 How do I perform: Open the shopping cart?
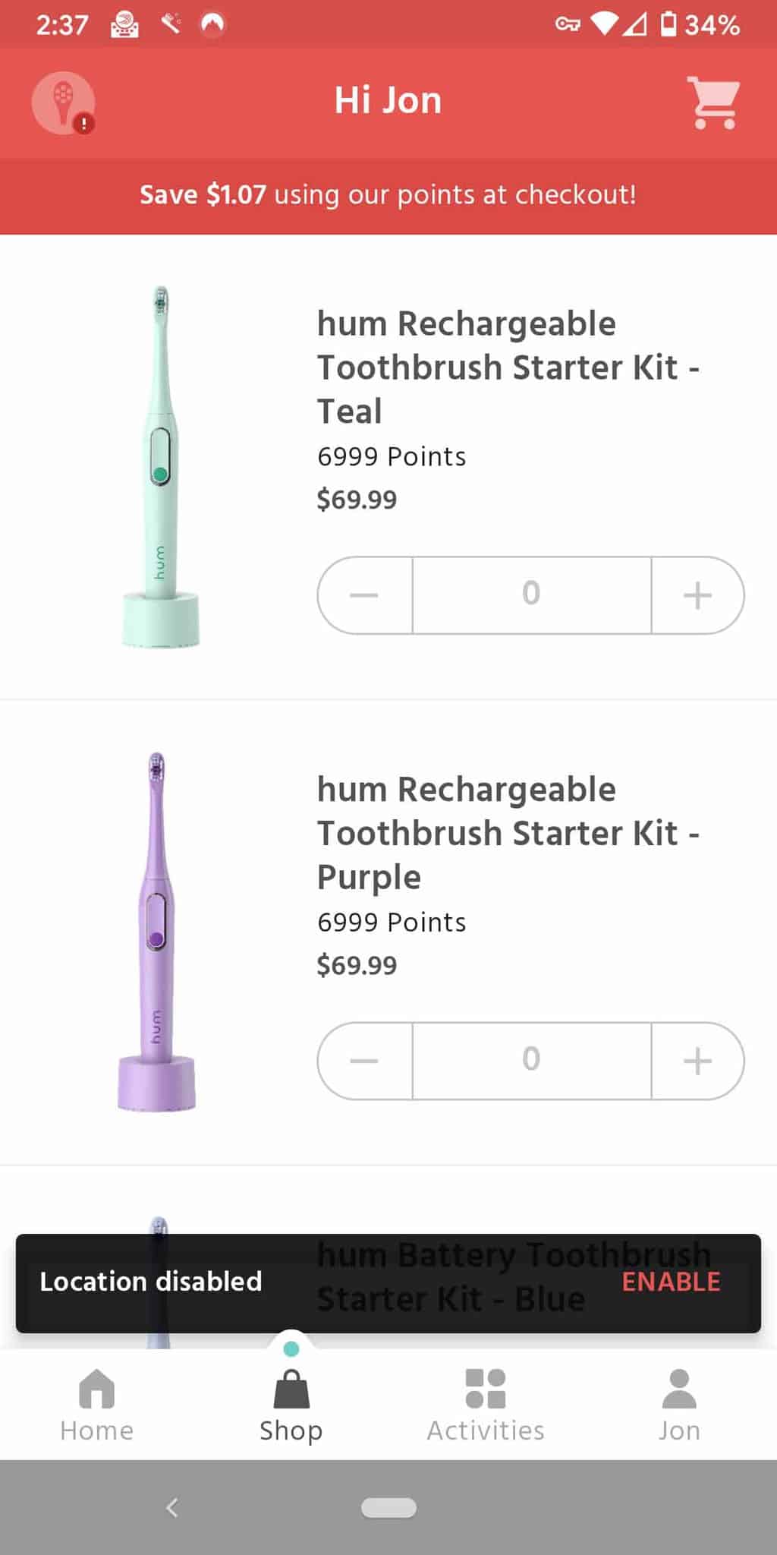click(713, 102)
